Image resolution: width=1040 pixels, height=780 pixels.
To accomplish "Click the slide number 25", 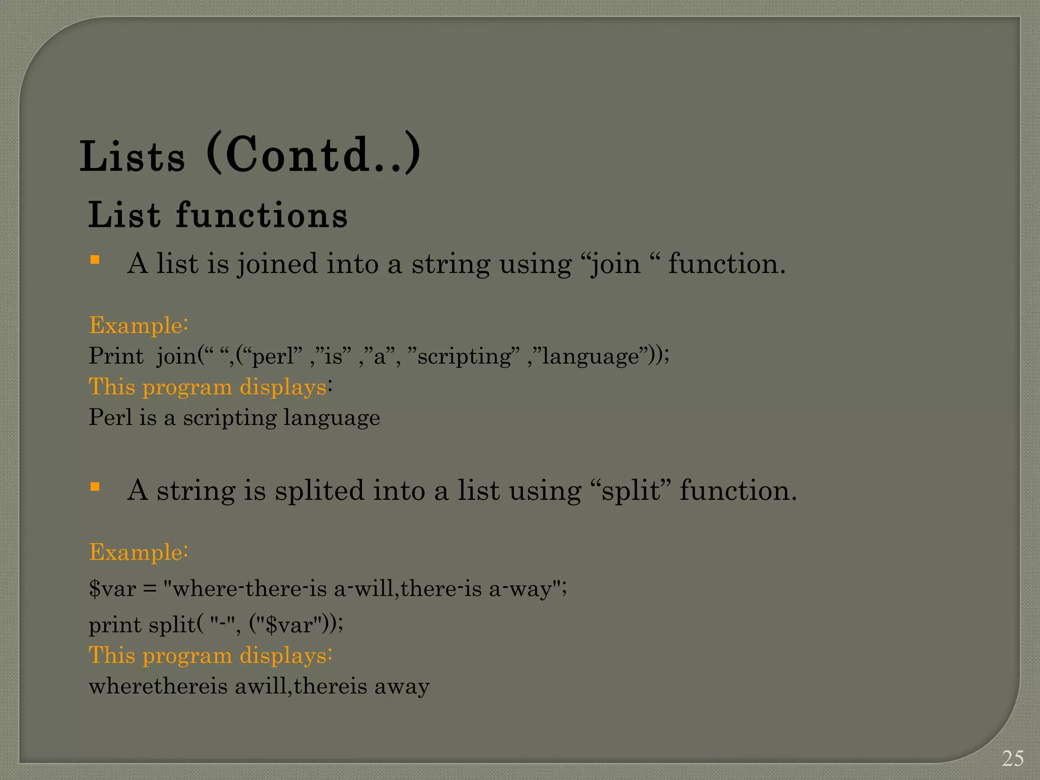I will pyautogui.click(x=1013, y=759).
